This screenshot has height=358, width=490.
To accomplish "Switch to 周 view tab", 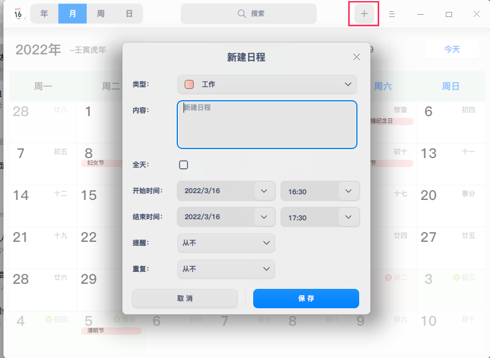I will click(101, 14).
